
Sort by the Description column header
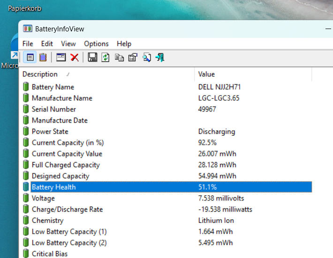107,74
